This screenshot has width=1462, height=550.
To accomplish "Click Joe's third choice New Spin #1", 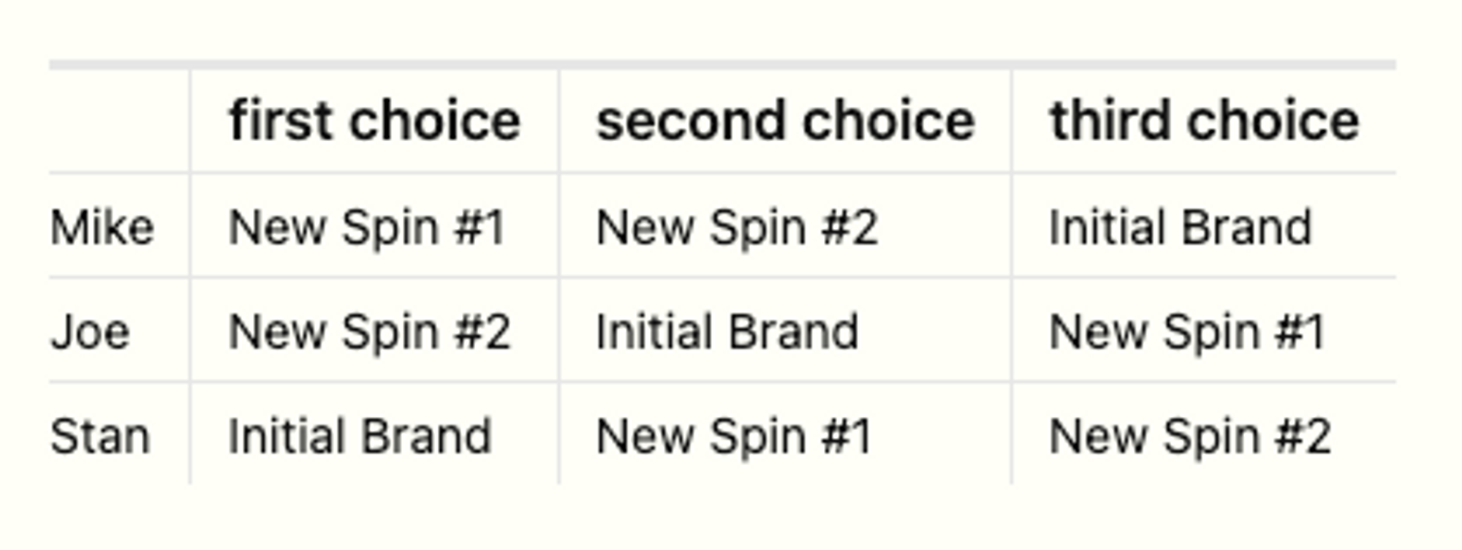I will click(x=1187, y=332).
